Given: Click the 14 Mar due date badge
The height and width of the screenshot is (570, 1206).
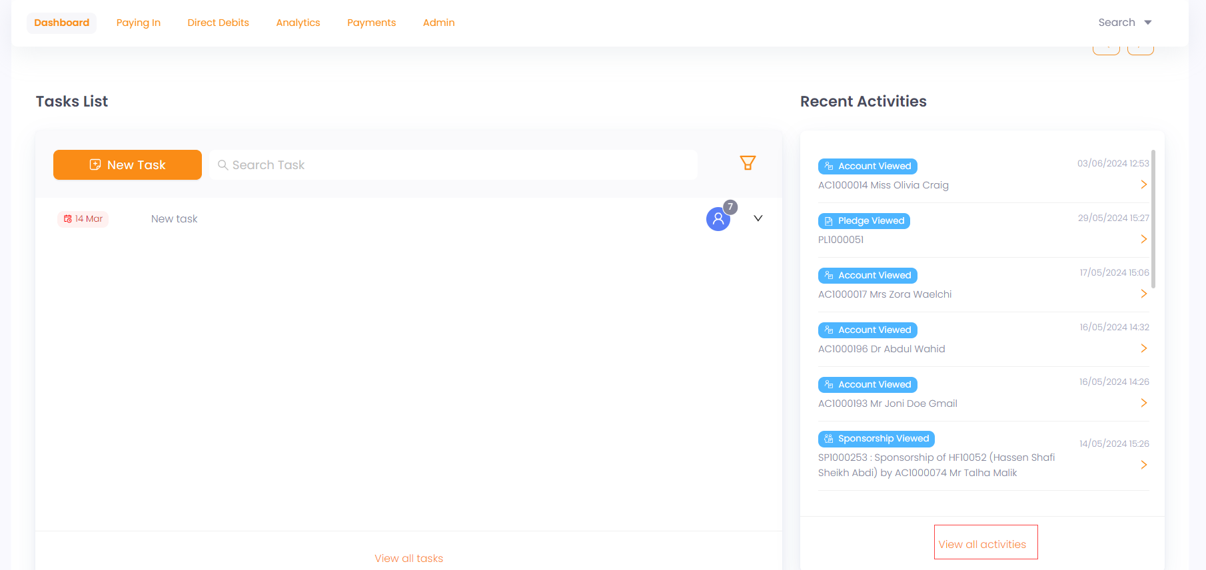Looking at the screenshot, I should 83,219.
